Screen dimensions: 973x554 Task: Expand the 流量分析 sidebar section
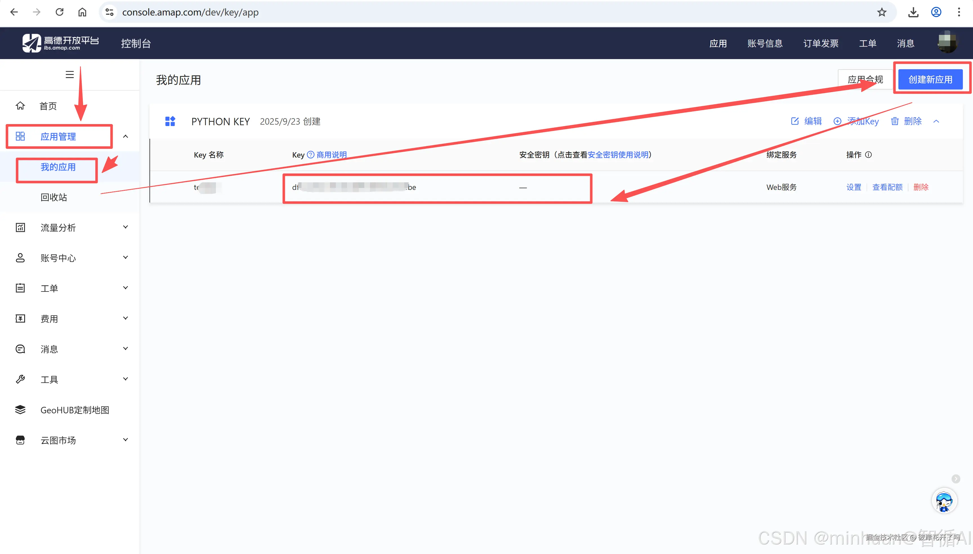click(125, 227)
